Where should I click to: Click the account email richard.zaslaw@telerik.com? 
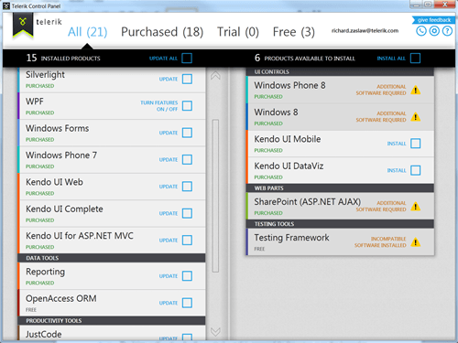coord(365,30)
